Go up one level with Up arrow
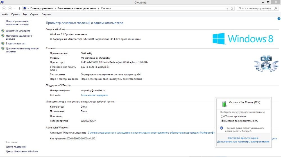Viewport: 281px width, 157px height. [x=19, y=8]
